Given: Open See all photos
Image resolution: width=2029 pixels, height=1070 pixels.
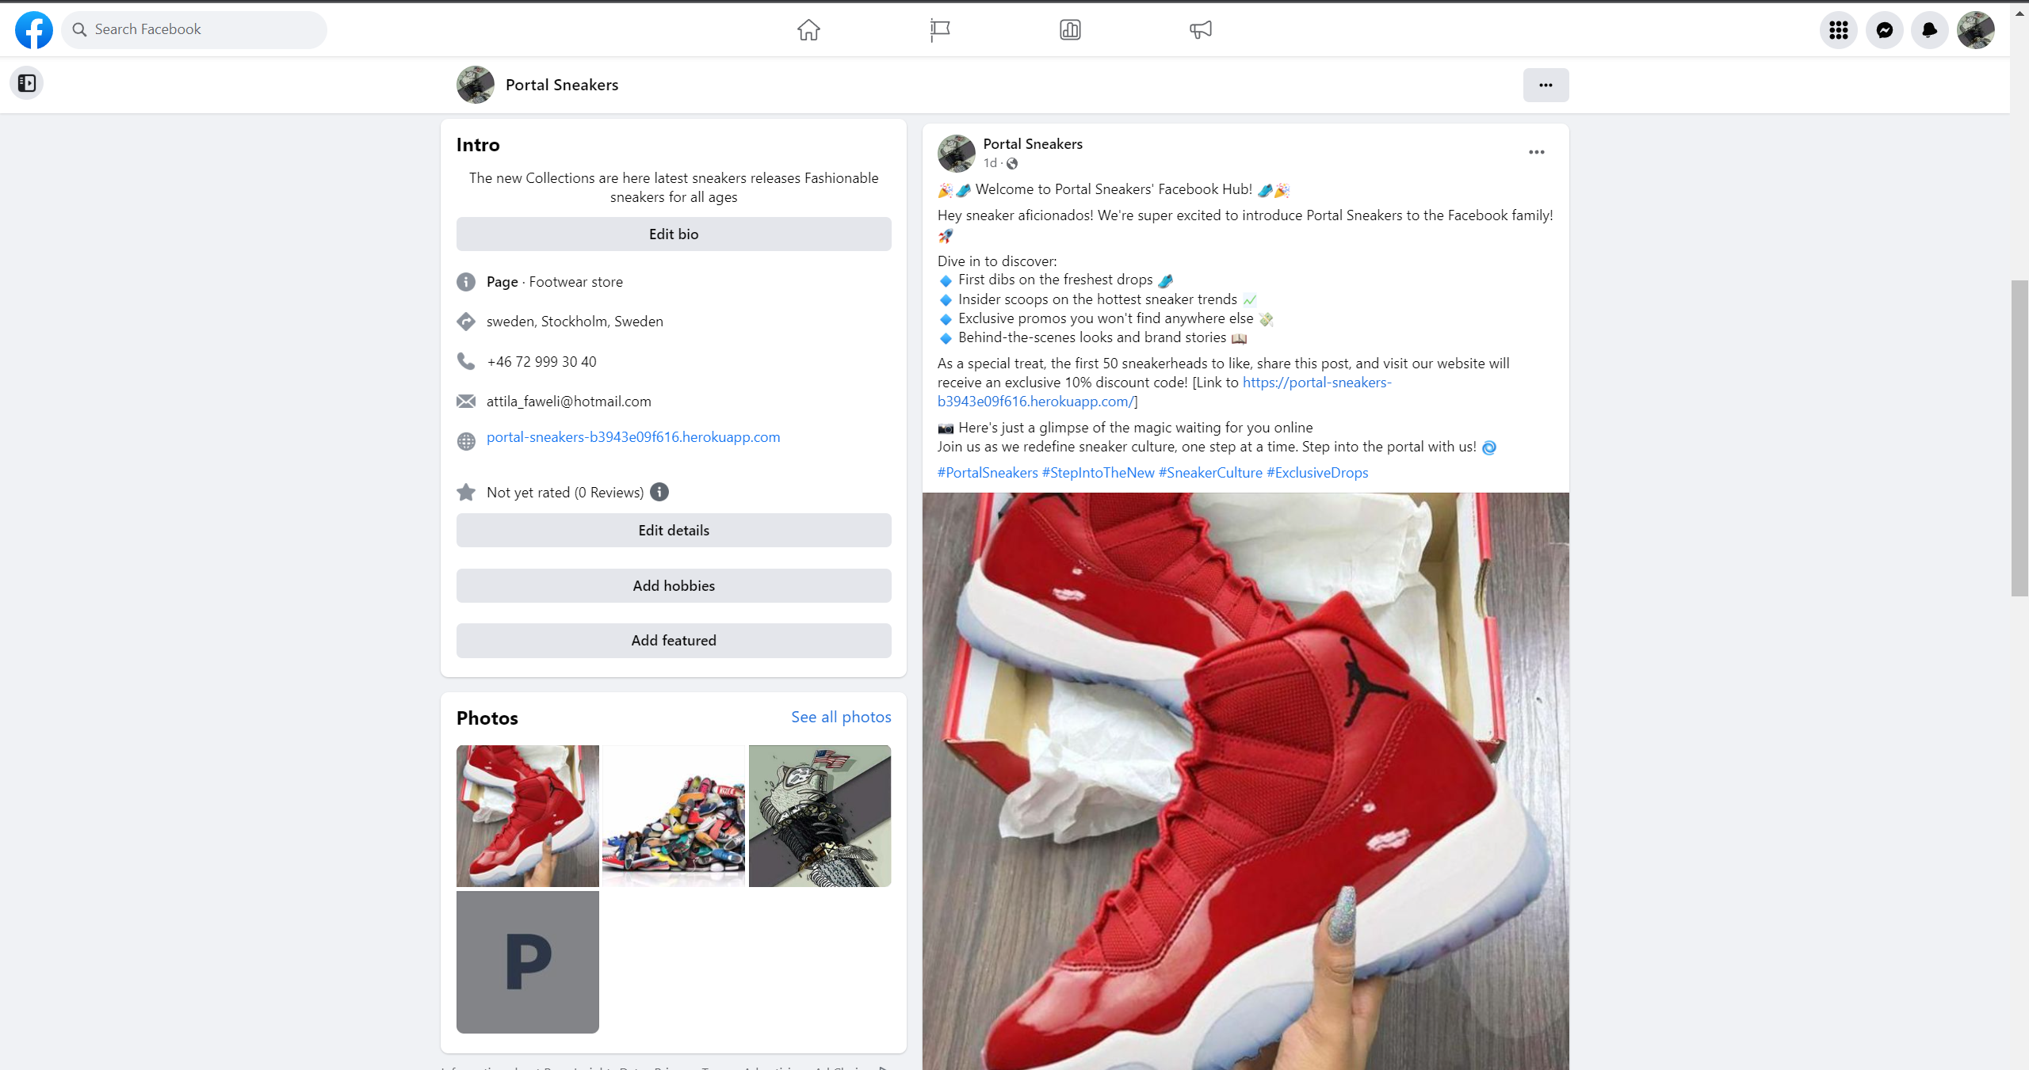Looking at the screenshot, I should pos(840,716).
